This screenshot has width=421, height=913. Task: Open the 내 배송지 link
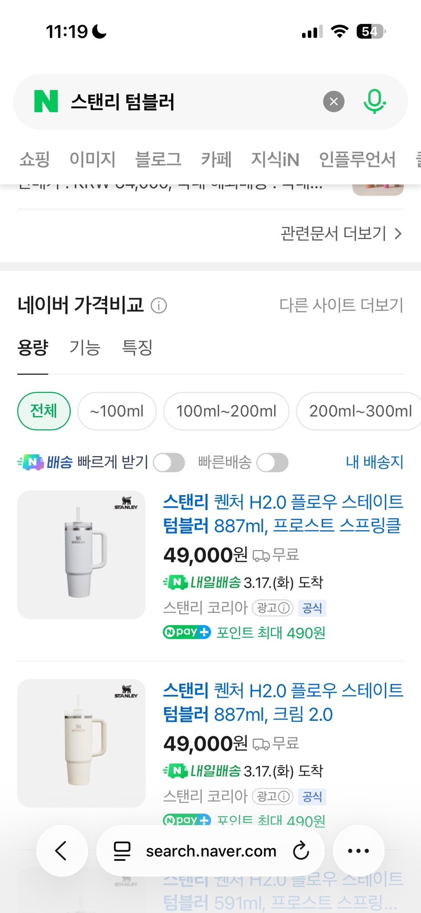374,462
